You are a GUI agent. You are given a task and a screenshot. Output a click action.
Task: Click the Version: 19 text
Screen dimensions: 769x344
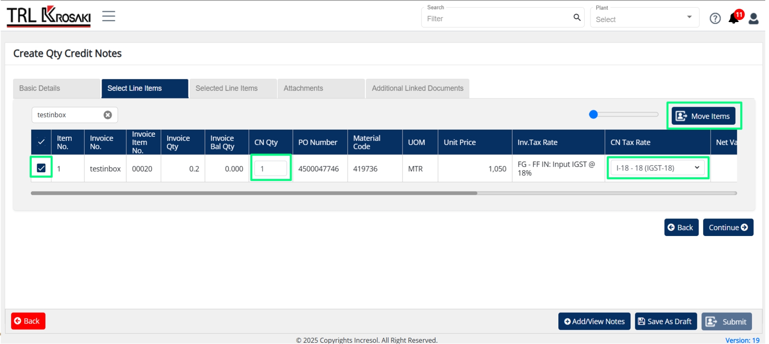(x=742, y=340)
